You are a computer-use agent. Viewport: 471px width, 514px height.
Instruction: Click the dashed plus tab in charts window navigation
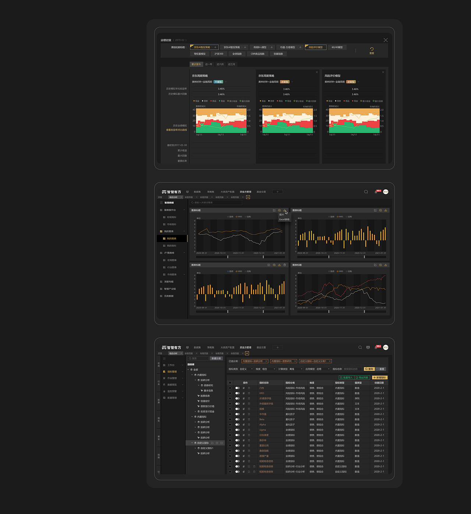(x=277, y=192)
